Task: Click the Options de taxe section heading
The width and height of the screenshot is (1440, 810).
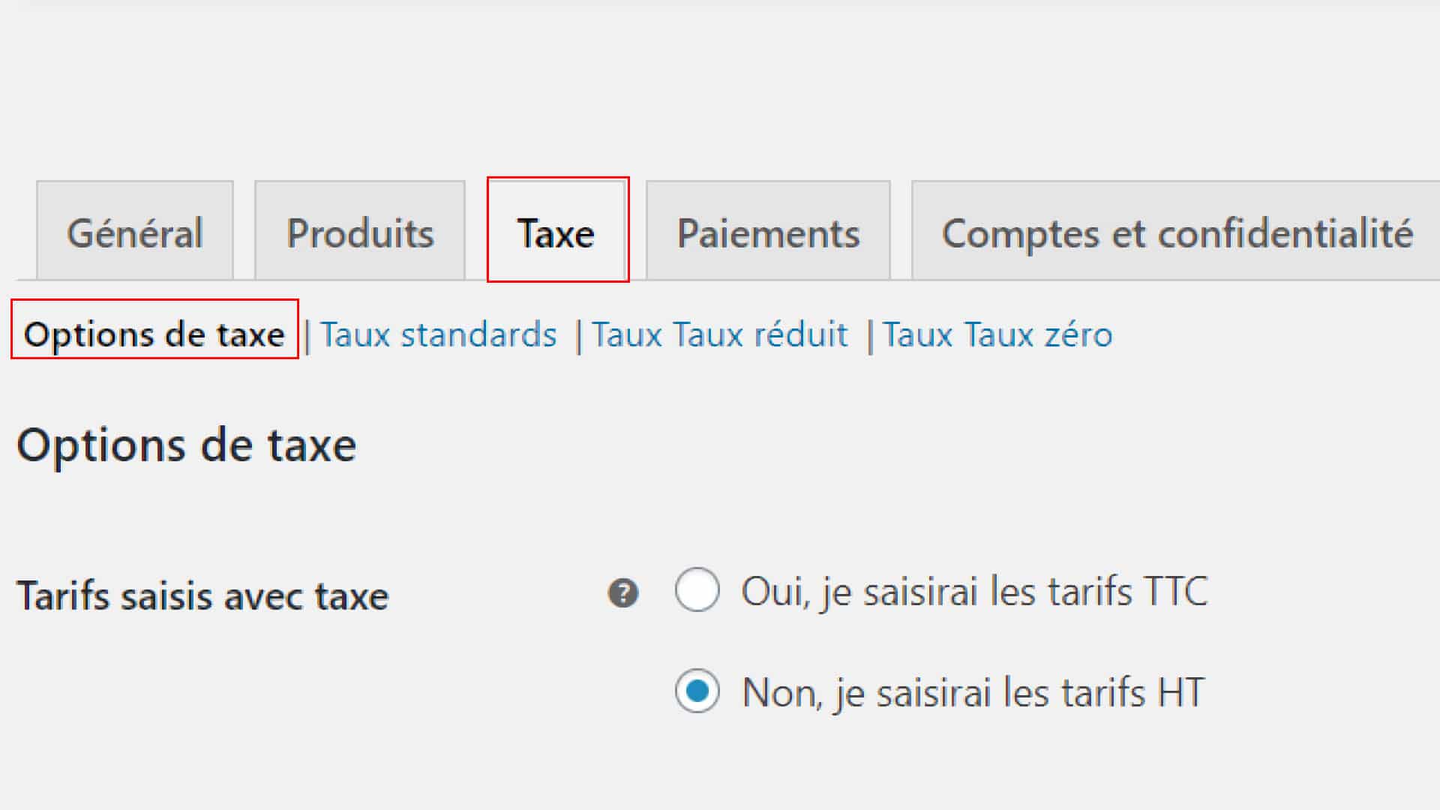Action: tap(186, 445)
